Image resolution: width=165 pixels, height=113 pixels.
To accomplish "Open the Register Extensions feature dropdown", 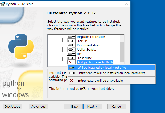I will 71,37.
